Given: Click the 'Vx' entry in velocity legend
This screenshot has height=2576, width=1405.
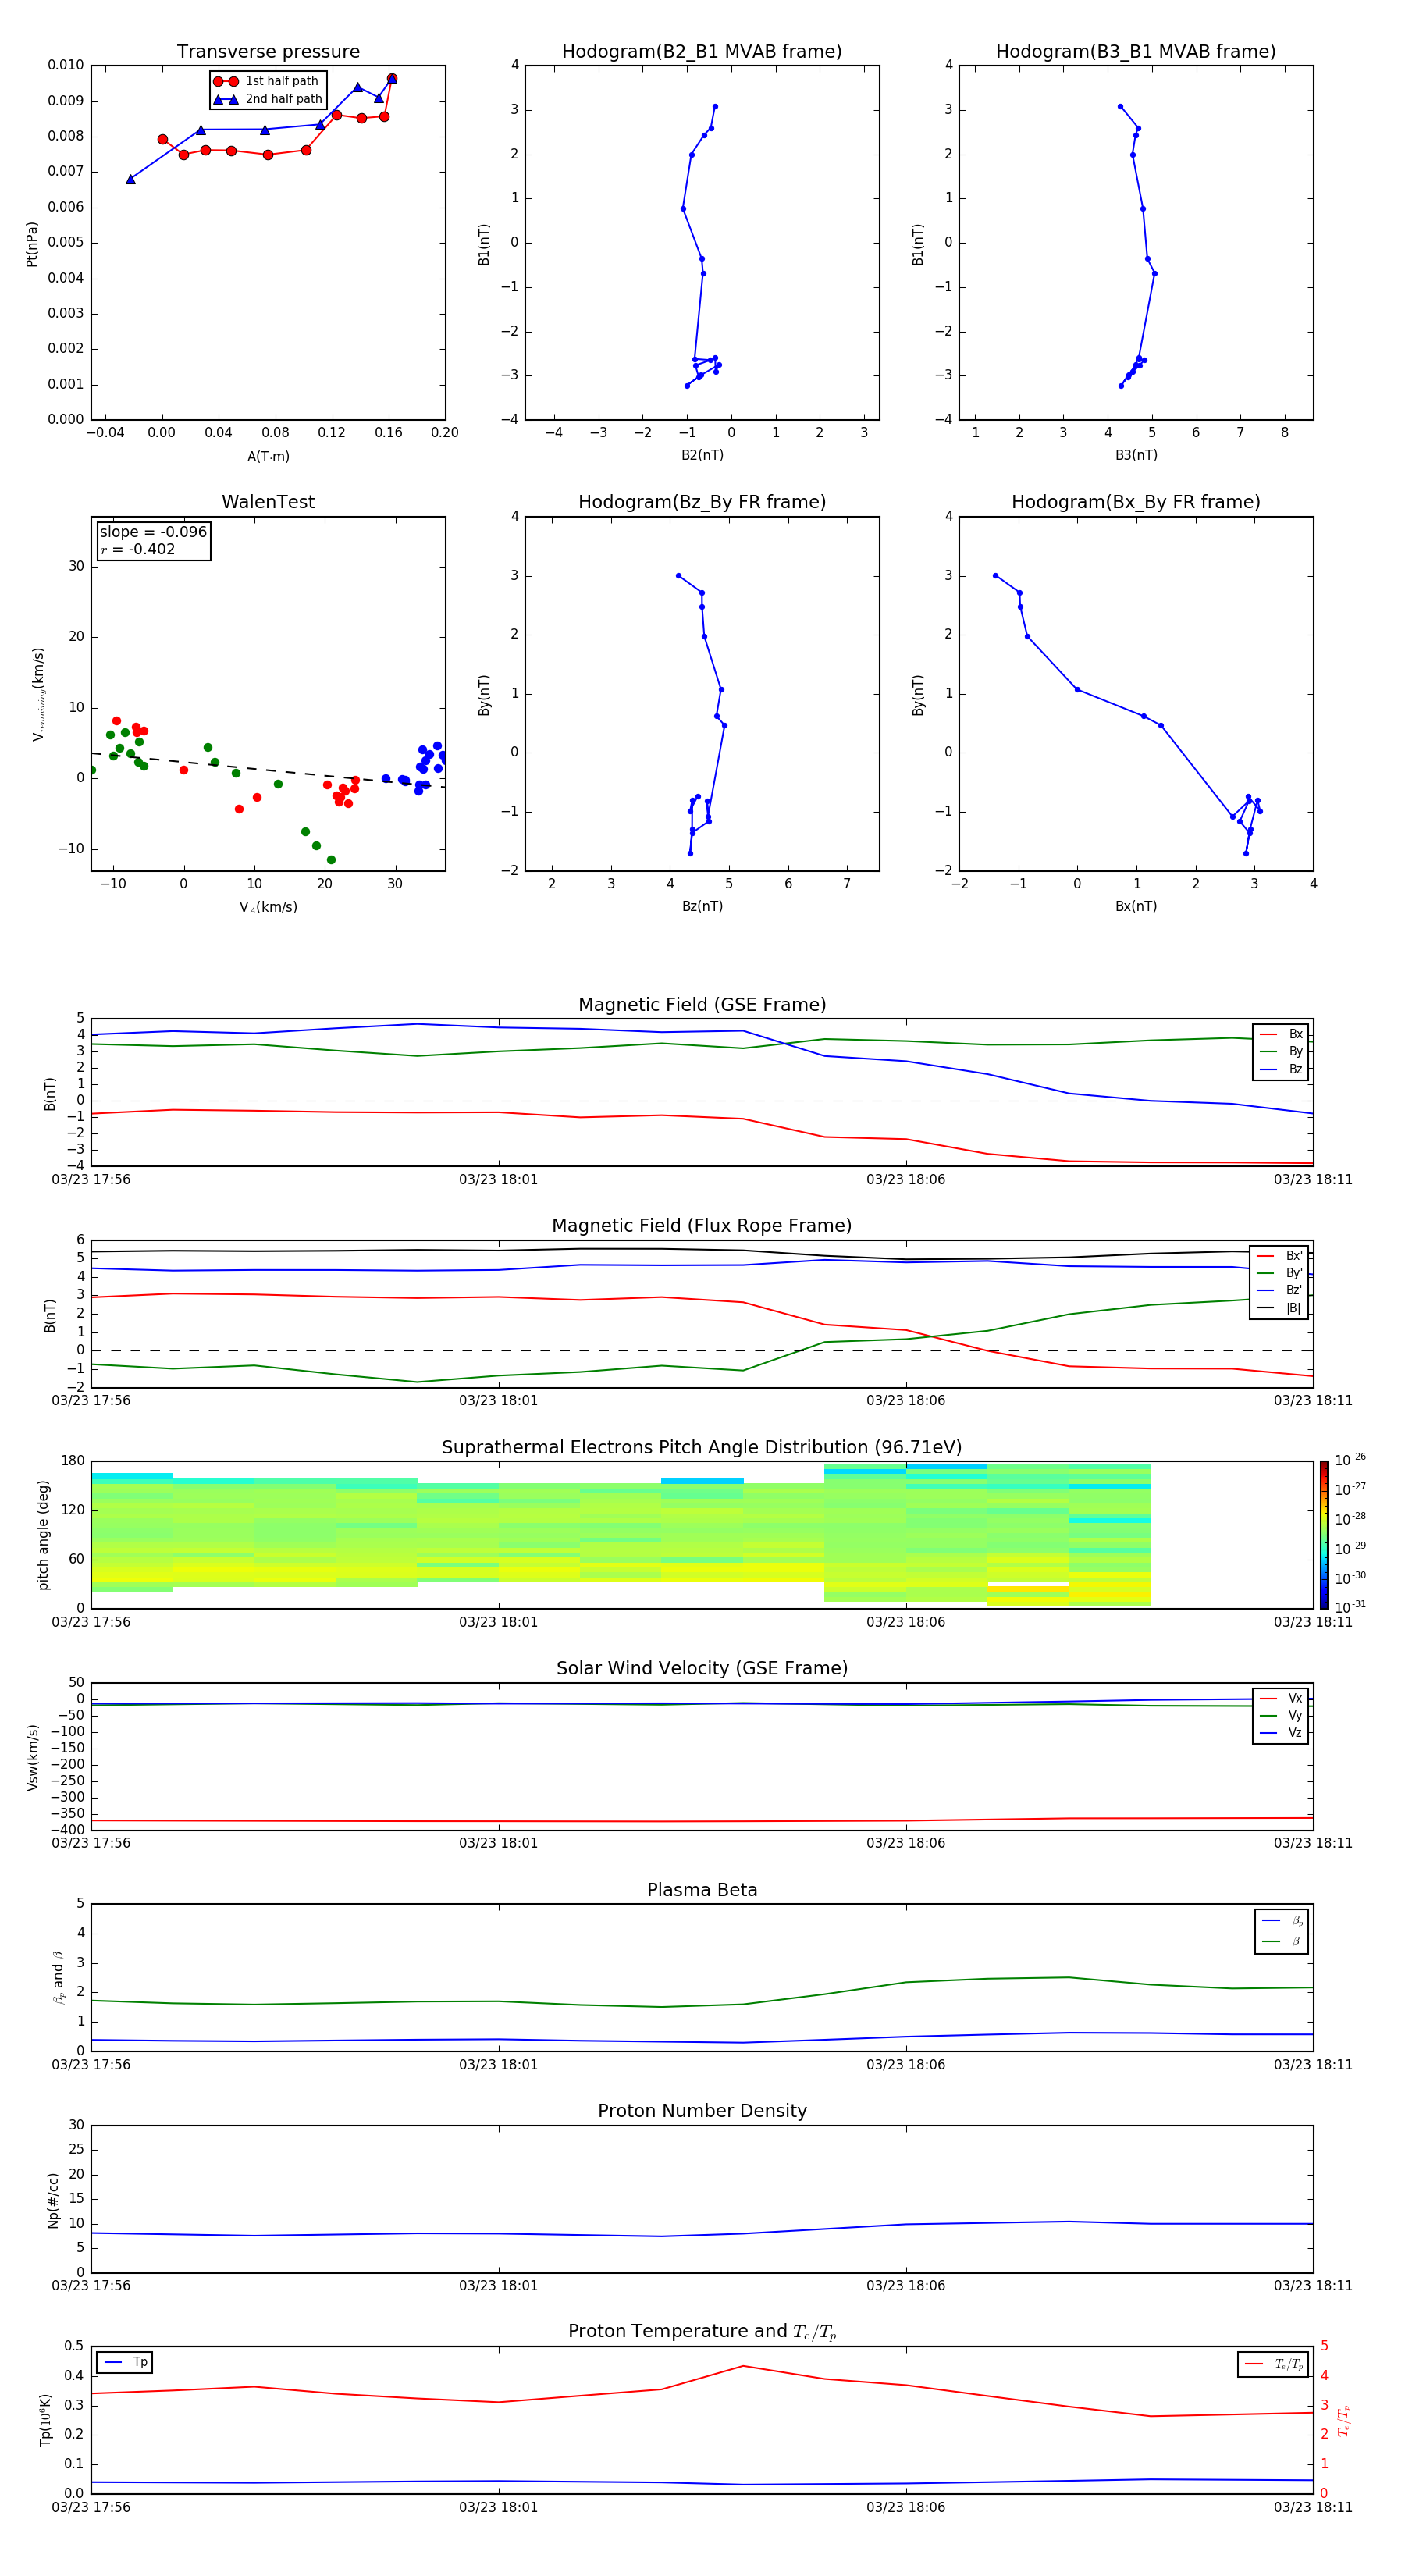Looking at the screenshot, I should (1281, 1698).
